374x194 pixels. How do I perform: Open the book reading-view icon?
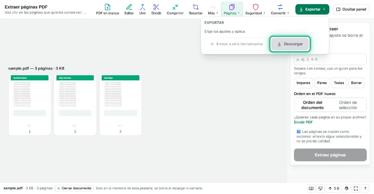(x=311, y=188)
